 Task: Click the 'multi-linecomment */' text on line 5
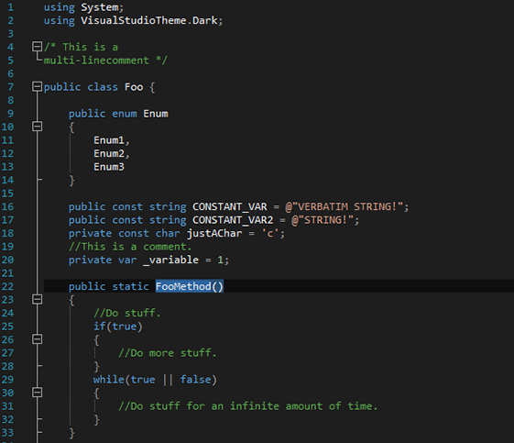pyautogui.click(x=105, y=61)
